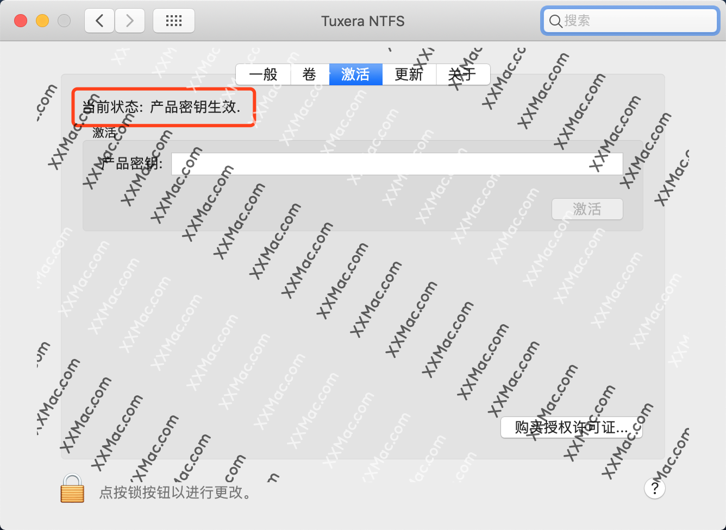
Task: Open the 更新 tab
Action: (409, 74)
